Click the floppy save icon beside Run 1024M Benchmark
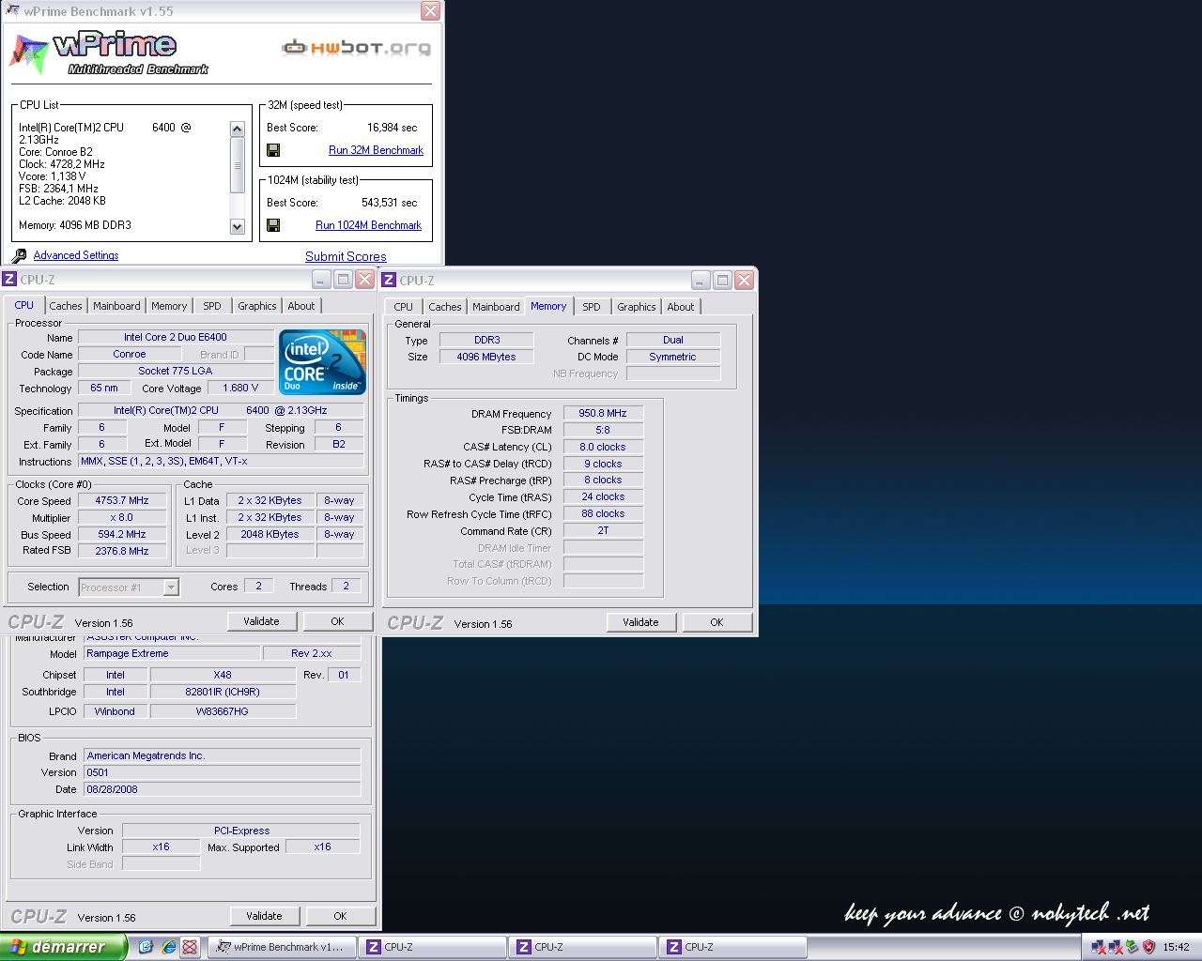This screenshot has width=1202, height=961. point(273,225)
